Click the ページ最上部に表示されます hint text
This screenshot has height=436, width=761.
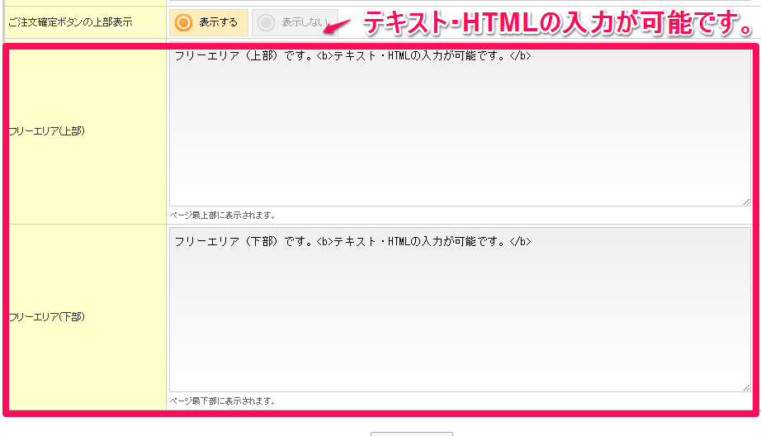pos(222,216)
